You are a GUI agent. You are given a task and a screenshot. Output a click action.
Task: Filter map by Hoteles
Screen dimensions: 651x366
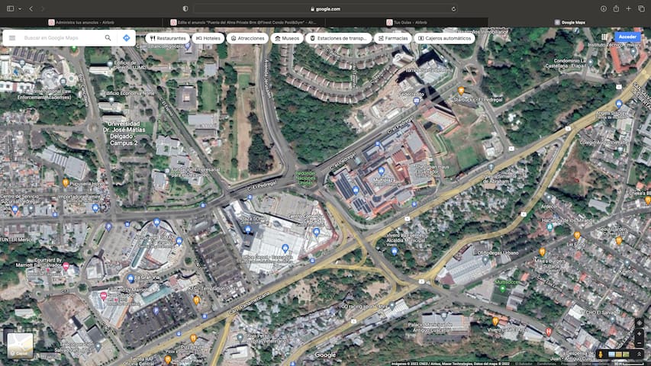tap(208, 37)
